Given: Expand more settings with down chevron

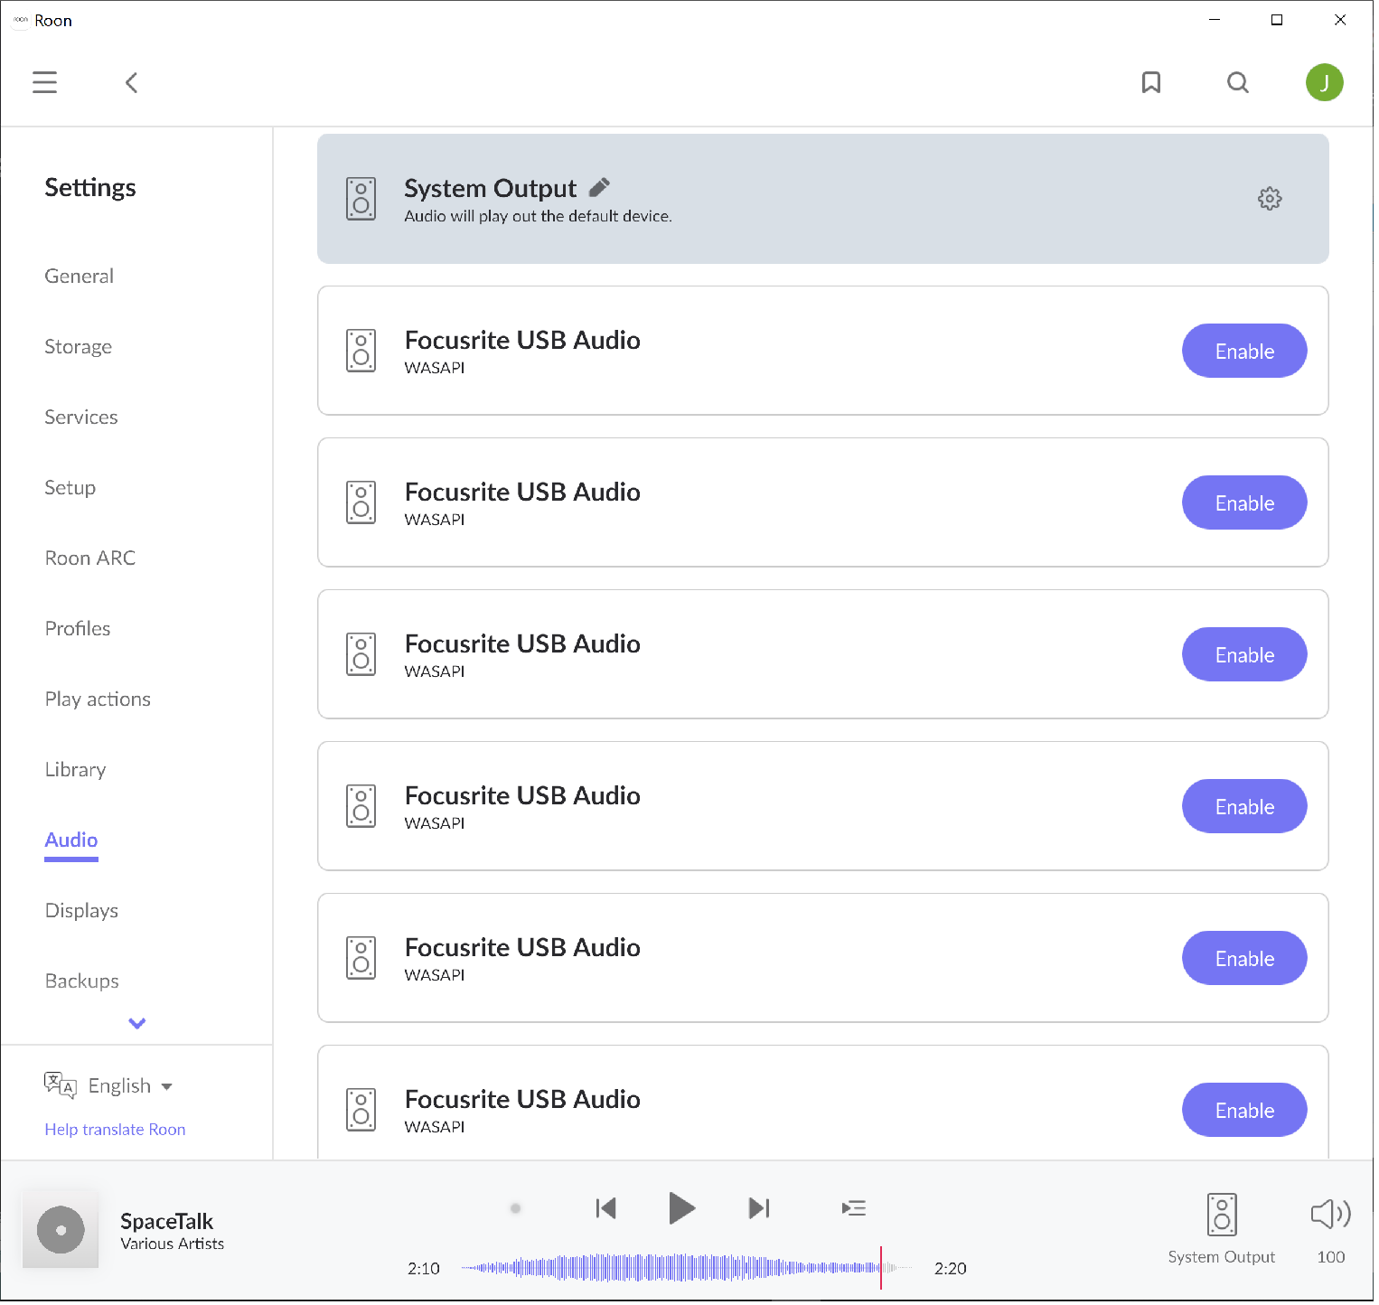Looking at the screenshot, I should [x=136, y=1023].
